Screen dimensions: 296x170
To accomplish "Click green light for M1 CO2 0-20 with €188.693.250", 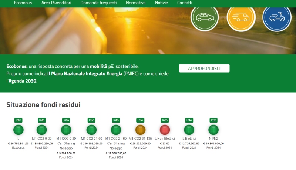I will coord(42,130).
